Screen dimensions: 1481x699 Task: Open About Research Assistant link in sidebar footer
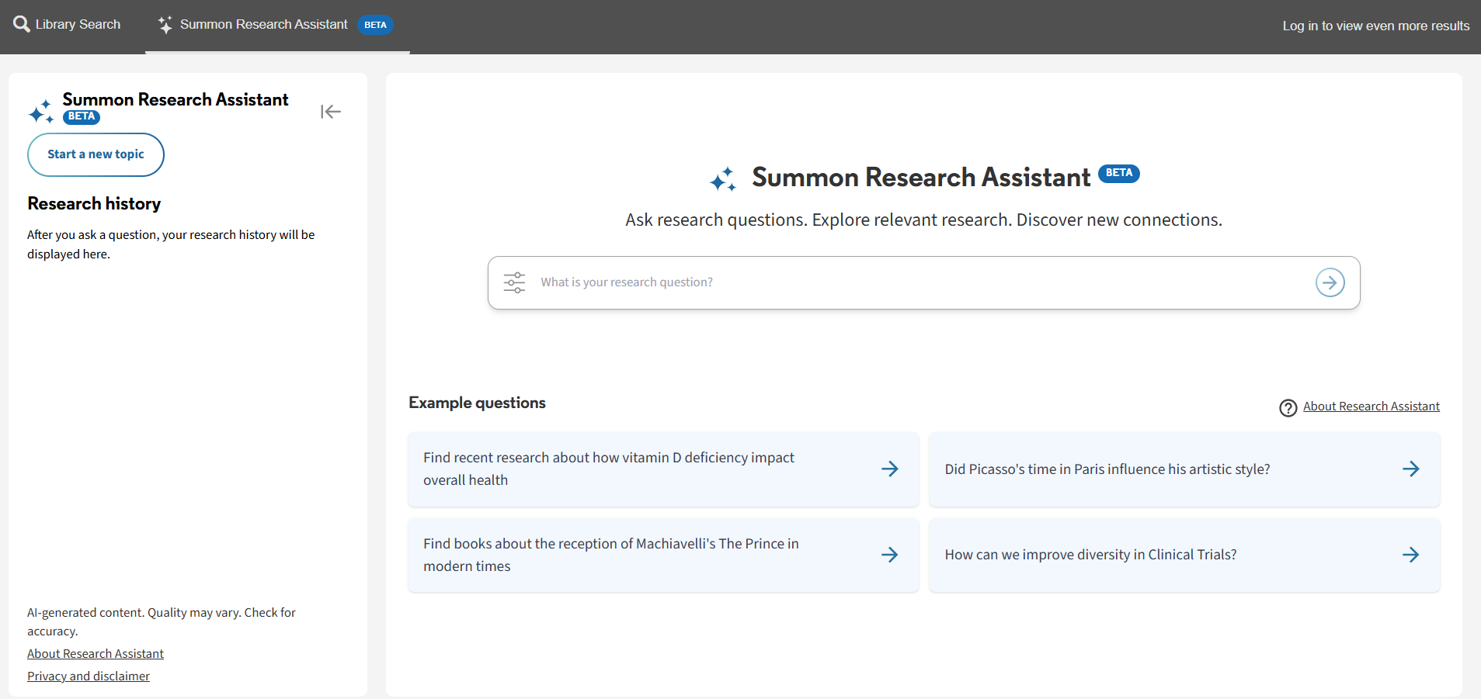(x=96, y=654)
